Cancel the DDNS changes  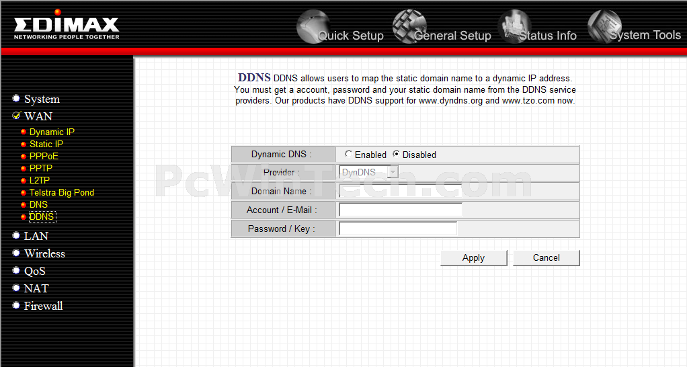[547, 258]
